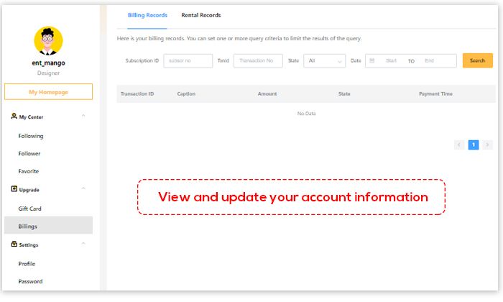Open the State dropdown showing All

tap(325, 60)
